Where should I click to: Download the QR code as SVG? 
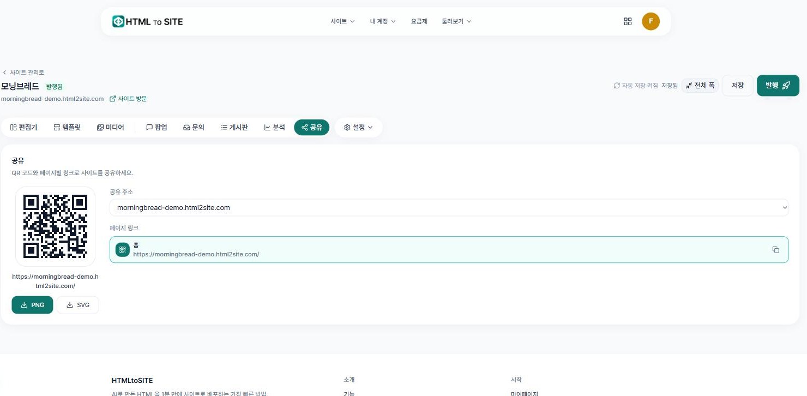[x=77, y=305]
